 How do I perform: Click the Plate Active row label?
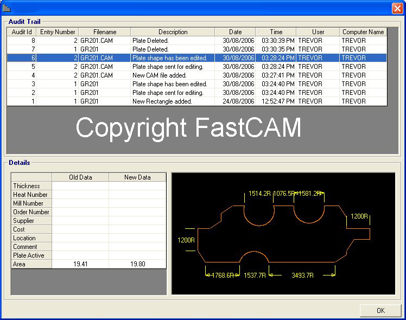click(x=31, y=255)
